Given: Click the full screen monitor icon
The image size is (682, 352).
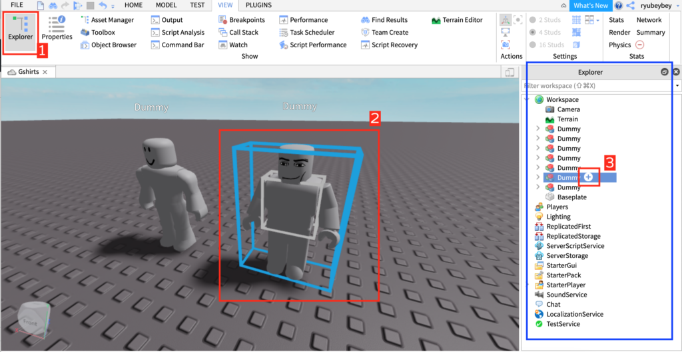Looking at the screenshot, I should click(506, 32).
